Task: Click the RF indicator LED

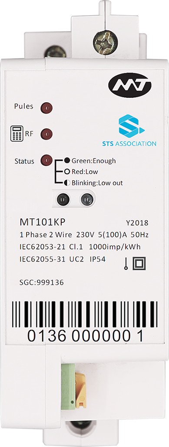Action: (x=46, y=134)
